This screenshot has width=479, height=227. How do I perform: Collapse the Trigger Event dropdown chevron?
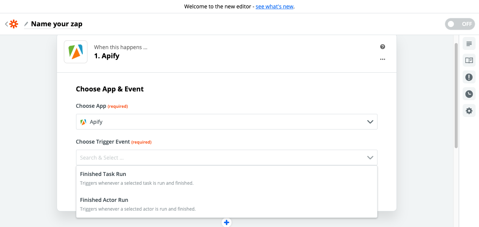370,158
